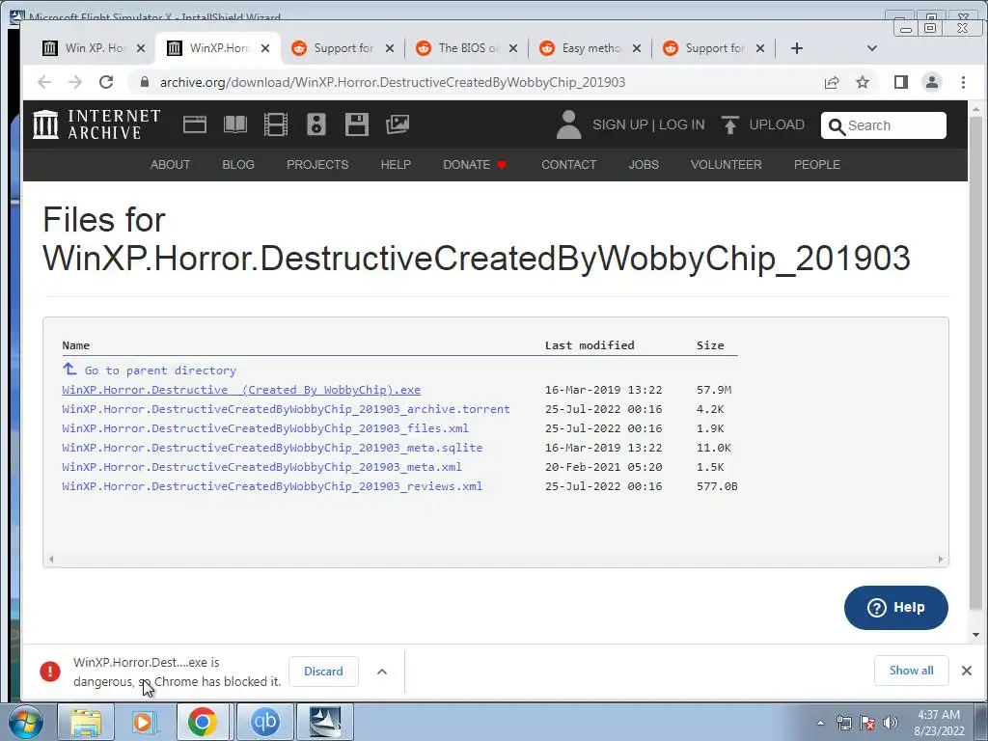Open the _files.xml link
The height and width of the screenshot is (741, 988).
pyautogui.click(x=264, y=428)
